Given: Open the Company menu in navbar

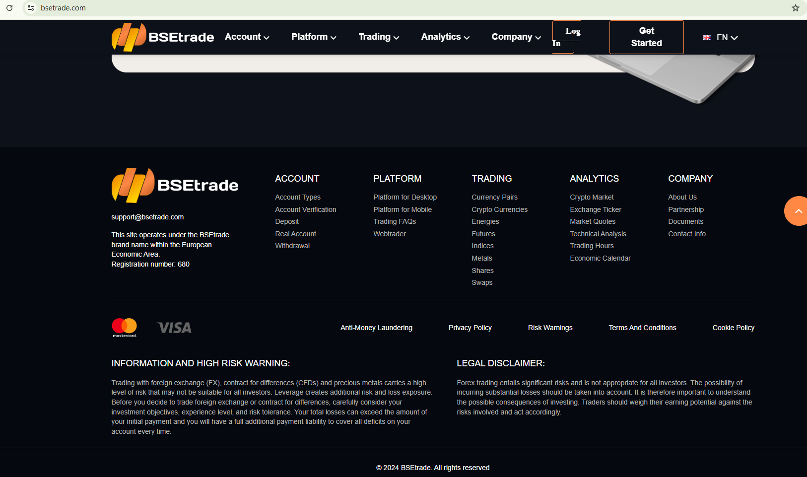Looking at the screenshot, I should (516, 37).
